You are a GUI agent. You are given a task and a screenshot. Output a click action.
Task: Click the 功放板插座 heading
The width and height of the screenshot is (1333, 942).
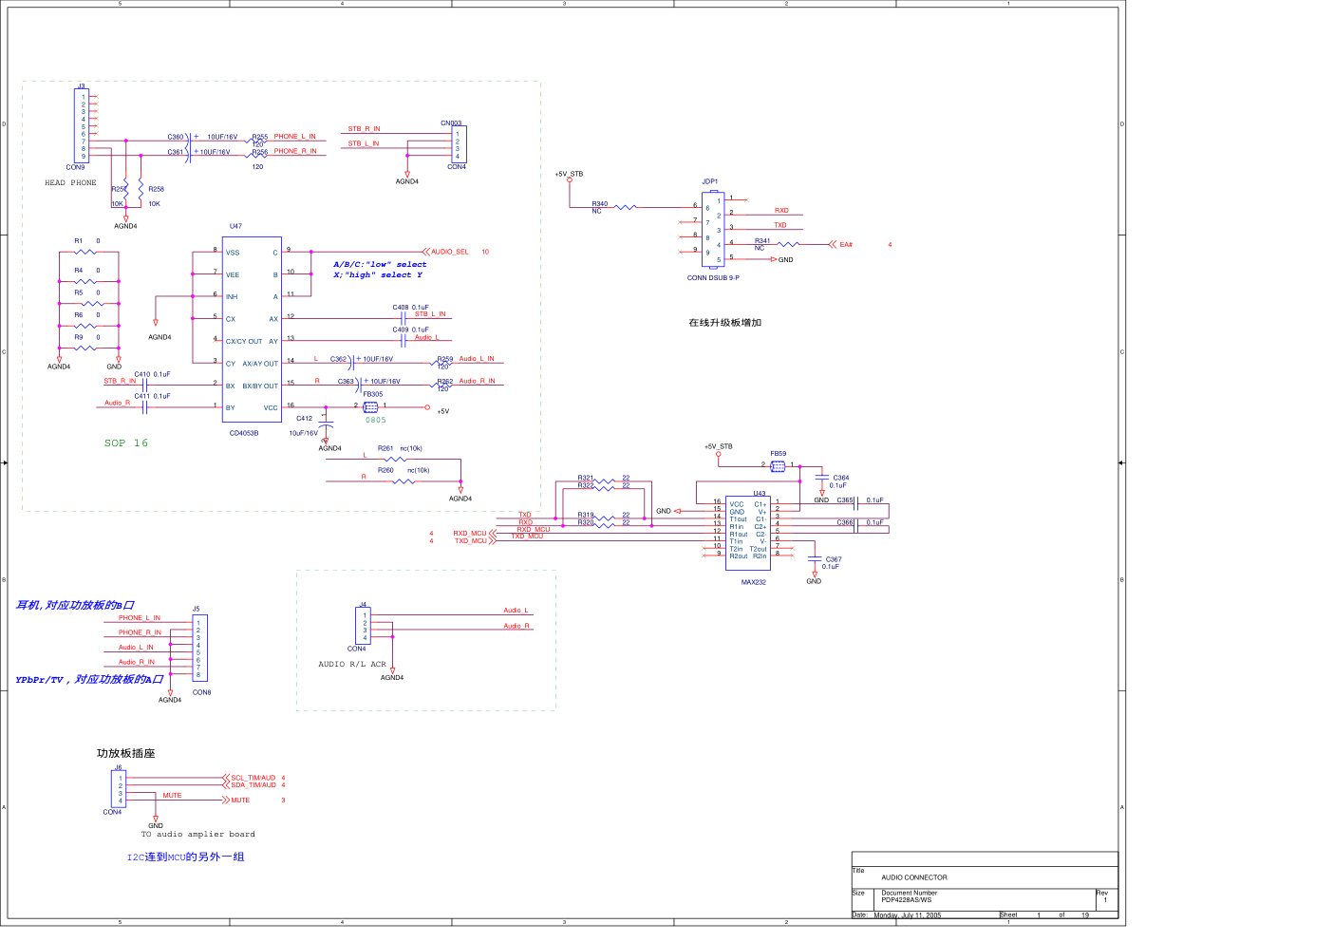pyautogui.click(x=125, y=753)
